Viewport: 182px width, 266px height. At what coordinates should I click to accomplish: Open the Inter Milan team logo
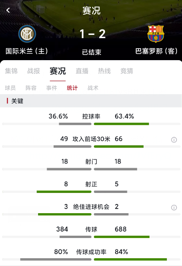point(27,34)
